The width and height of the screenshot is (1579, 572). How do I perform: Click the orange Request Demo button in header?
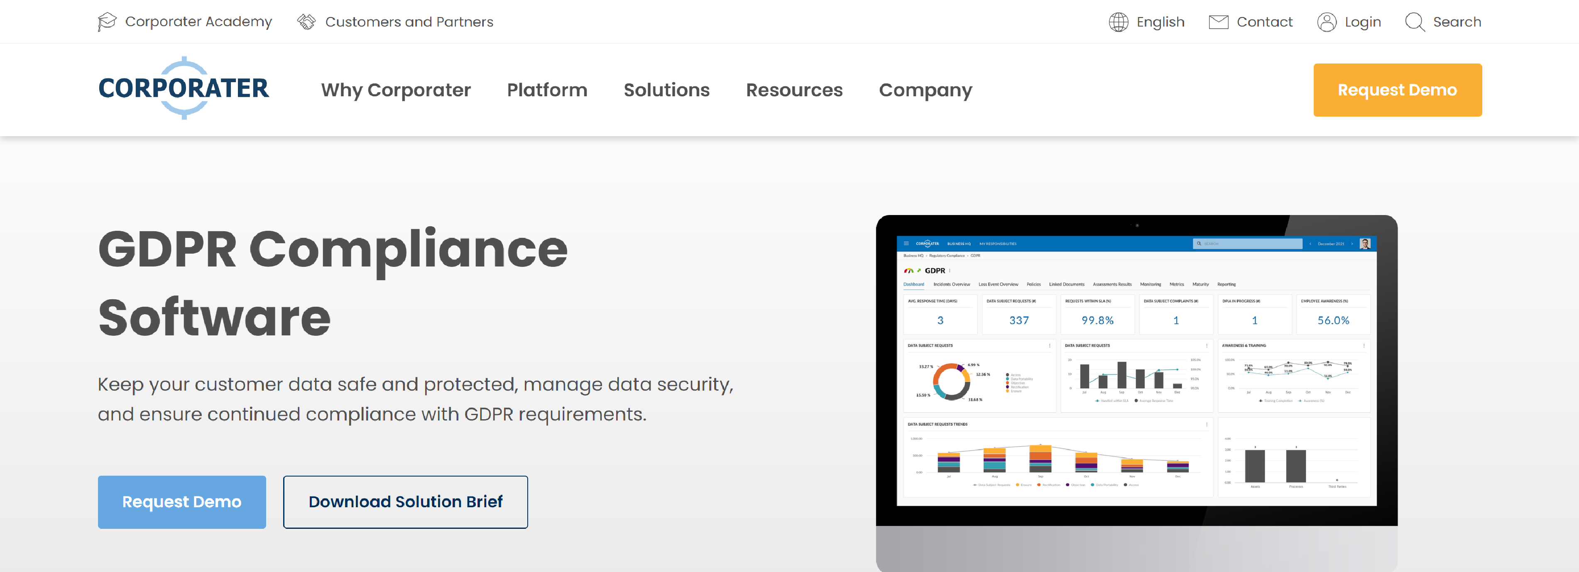coord(1398,90)
